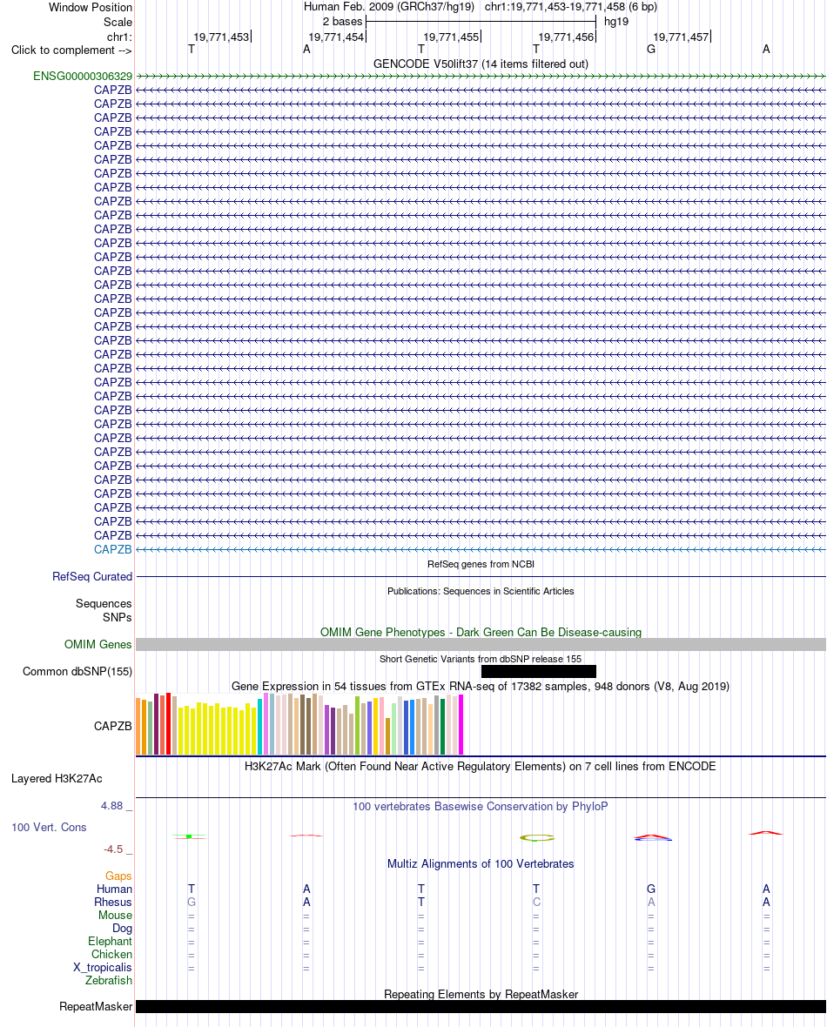Click the hg19 label beside scale bar
827x1027 pixels.
(616, 22)
